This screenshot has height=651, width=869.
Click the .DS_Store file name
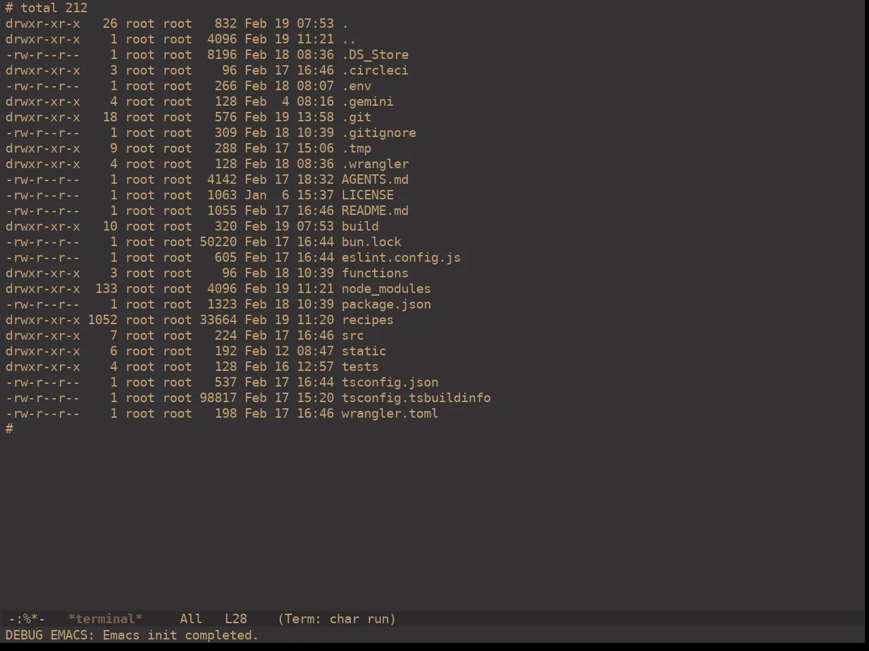coord(375,55)
